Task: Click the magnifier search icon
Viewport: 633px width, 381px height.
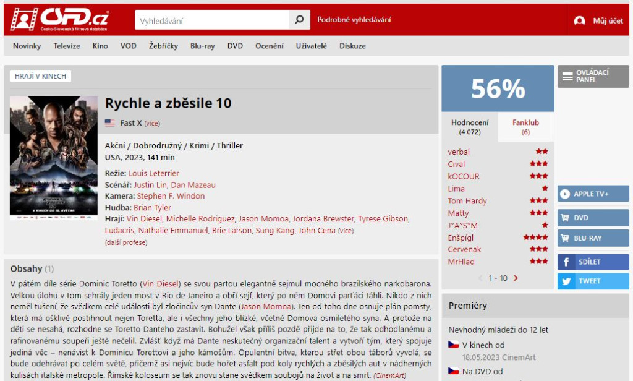Action: tap(299, 20)
